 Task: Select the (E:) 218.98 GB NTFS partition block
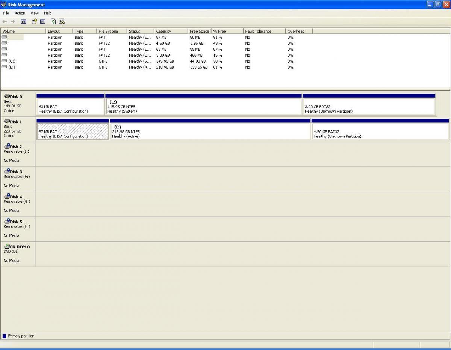point(210,129)
